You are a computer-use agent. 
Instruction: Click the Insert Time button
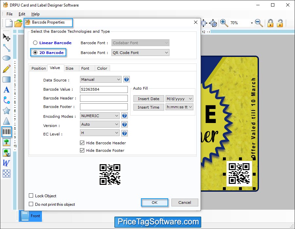coord(148,107)
